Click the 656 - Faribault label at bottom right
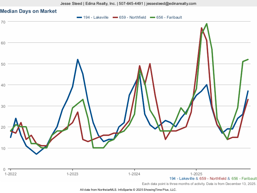Viewport: 257px width, 193px height. tap(244, 179)
